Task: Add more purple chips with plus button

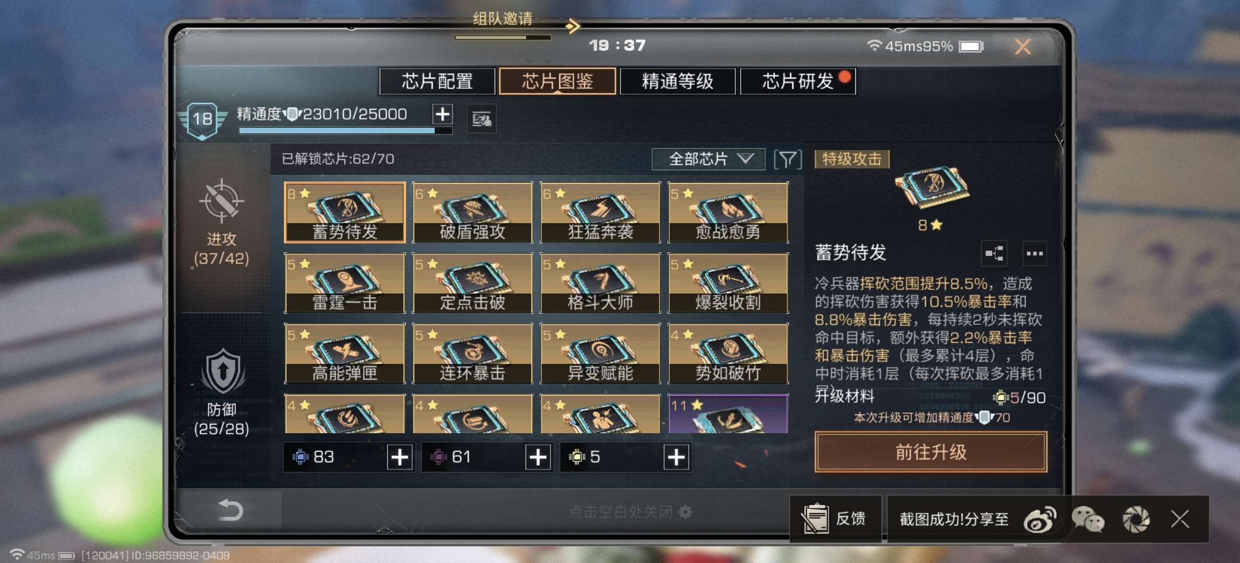Action: 538,457
